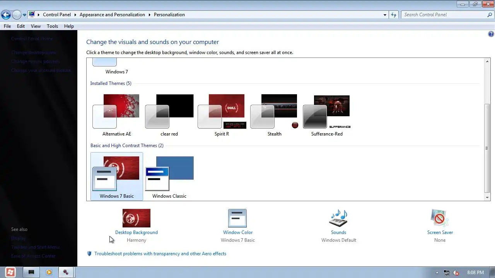This screenshot has width=495, height=278.
Task: Select Control Panel in the breadcrumb
Action: [x=57, y=15]
